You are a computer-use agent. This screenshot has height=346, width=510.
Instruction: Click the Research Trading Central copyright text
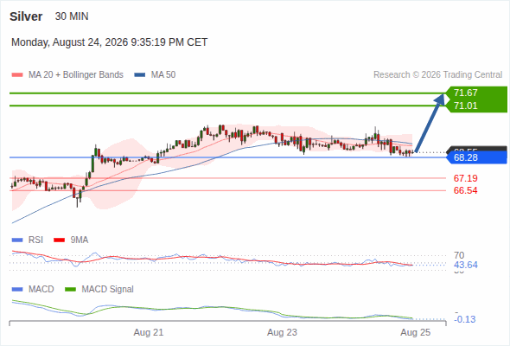tap(437, 75)
